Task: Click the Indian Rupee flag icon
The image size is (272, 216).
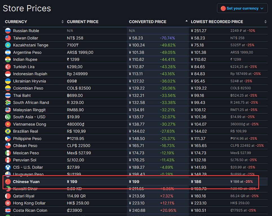Action: [8, 59]
